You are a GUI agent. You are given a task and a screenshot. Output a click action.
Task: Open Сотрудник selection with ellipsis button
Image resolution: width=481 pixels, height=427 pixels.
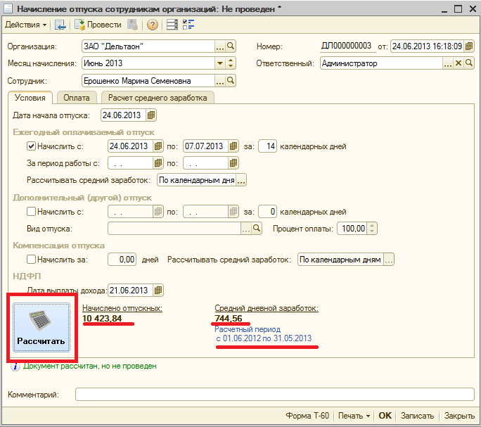219,81
